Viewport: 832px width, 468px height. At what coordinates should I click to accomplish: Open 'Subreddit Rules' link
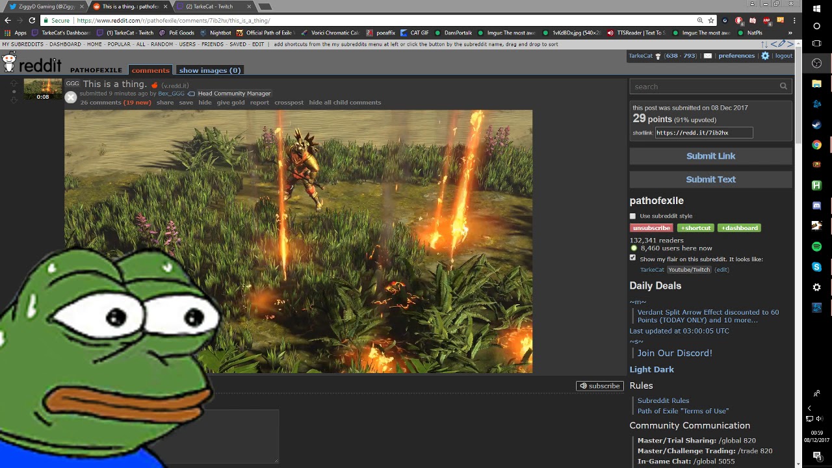tap(663, 401)
